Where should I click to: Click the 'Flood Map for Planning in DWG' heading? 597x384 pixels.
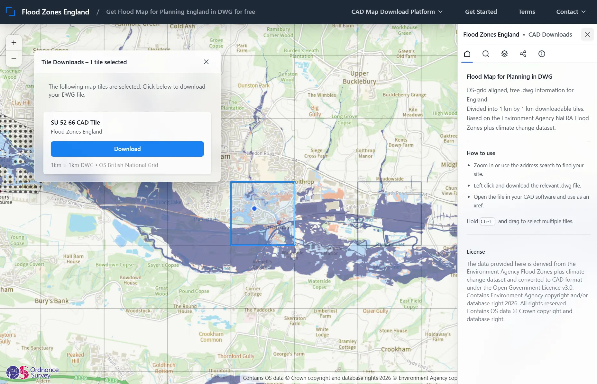pos(510,76)
